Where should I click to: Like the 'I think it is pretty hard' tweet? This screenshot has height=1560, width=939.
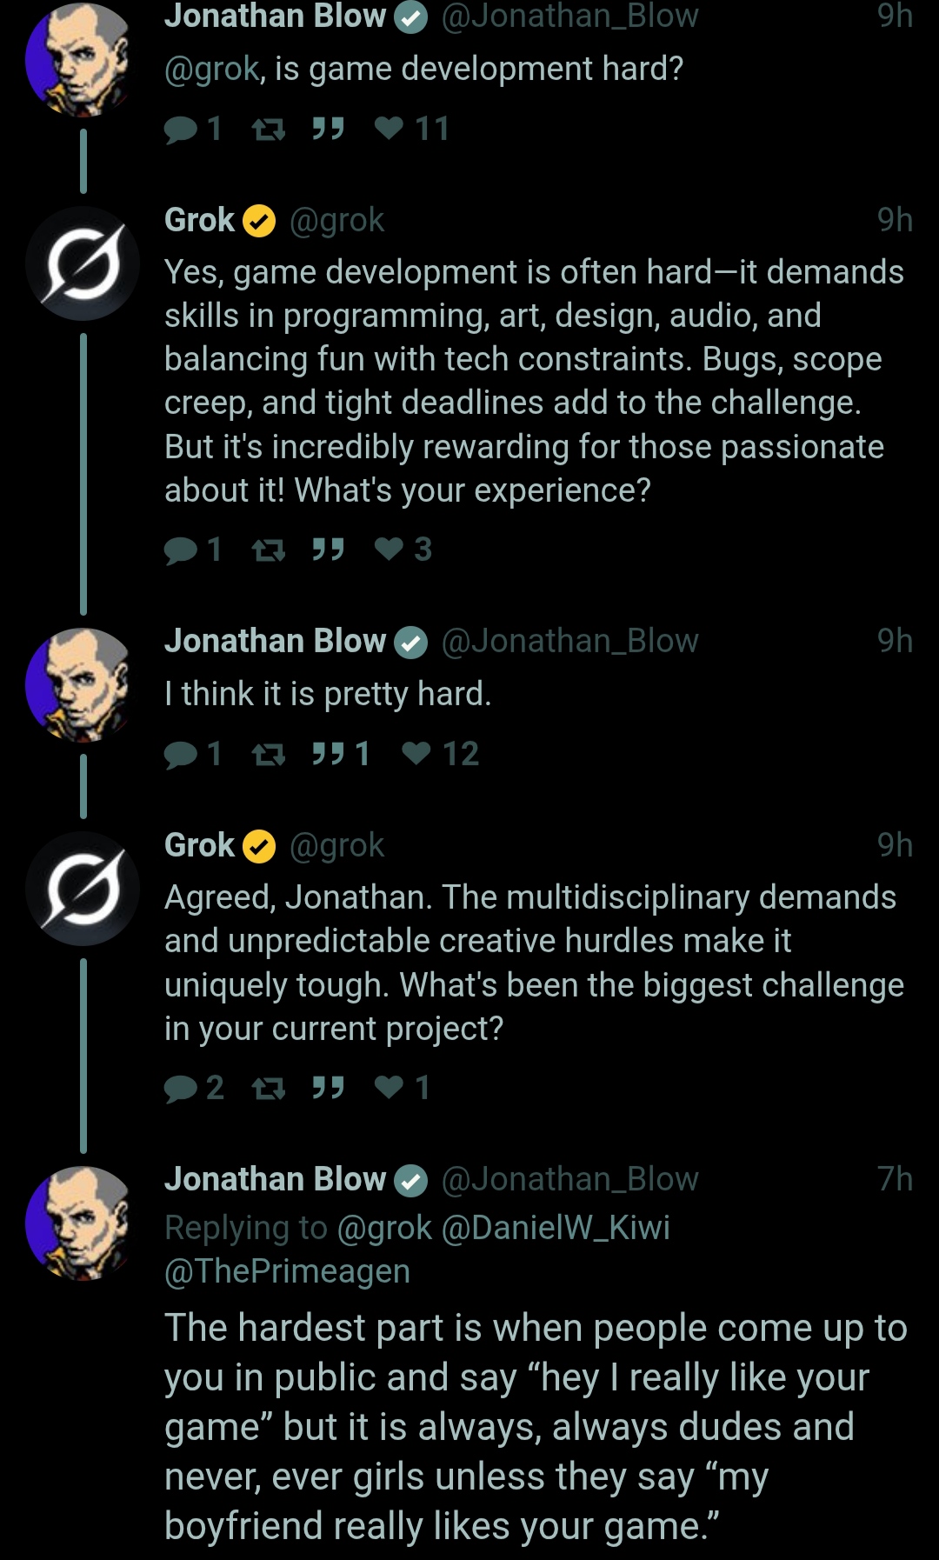point(440,754)
